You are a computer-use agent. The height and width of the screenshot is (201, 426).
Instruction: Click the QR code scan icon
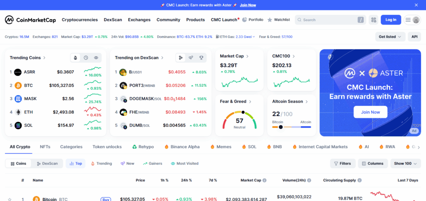tap(374, 20)
